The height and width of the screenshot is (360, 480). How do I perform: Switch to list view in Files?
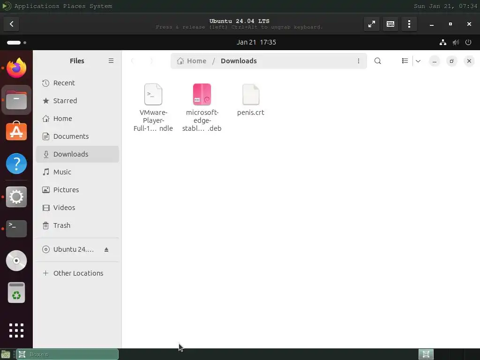(405, 61)
